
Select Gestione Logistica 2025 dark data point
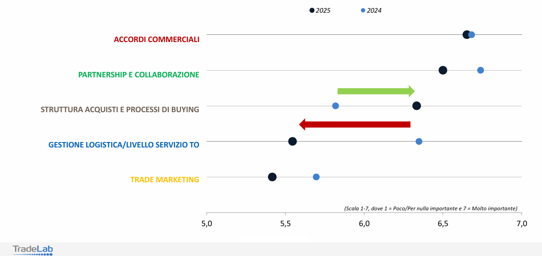293,142
